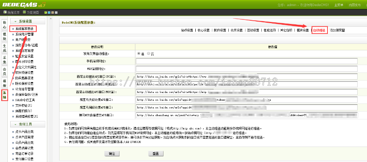Switch to the 采集 side tab

[x=4, y=60]
